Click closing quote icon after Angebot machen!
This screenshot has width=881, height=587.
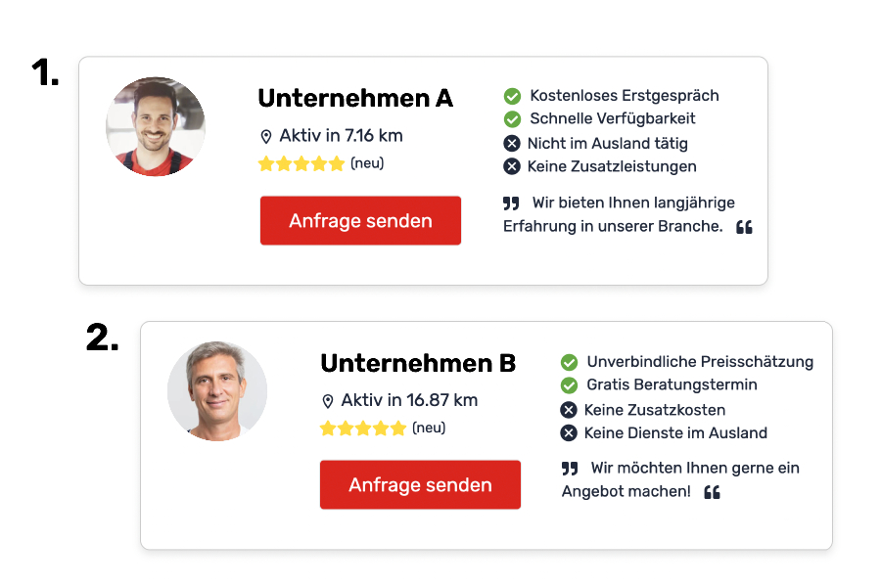712,492
